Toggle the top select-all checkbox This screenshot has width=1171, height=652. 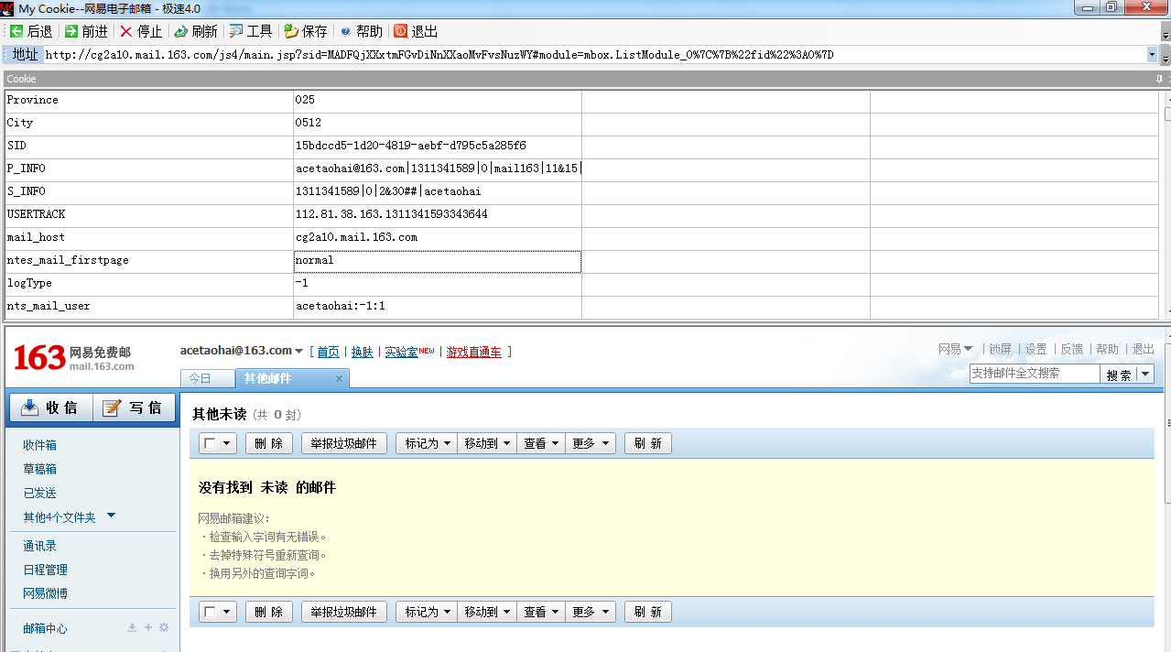[211, 443]
